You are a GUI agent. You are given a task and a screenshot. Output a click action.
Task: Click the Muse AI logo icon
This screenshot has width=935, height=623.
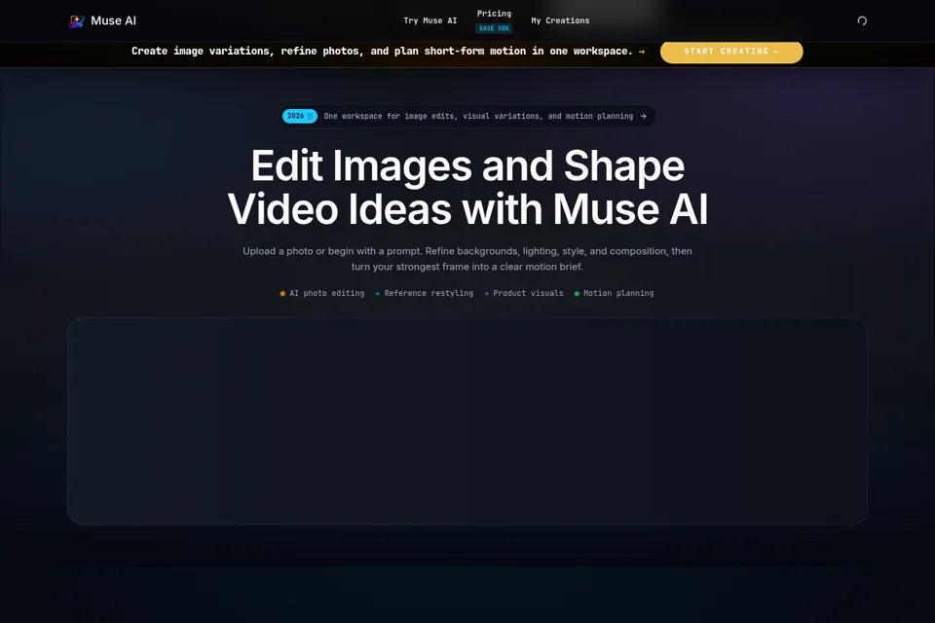(76, 21)
